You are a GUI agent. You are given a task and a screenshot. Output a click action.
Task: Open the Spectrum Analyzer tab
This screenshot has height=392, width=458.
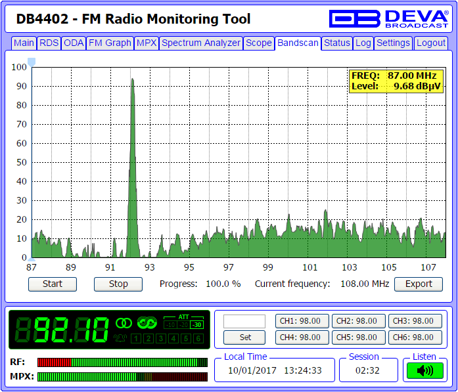(x=201, y=43)
